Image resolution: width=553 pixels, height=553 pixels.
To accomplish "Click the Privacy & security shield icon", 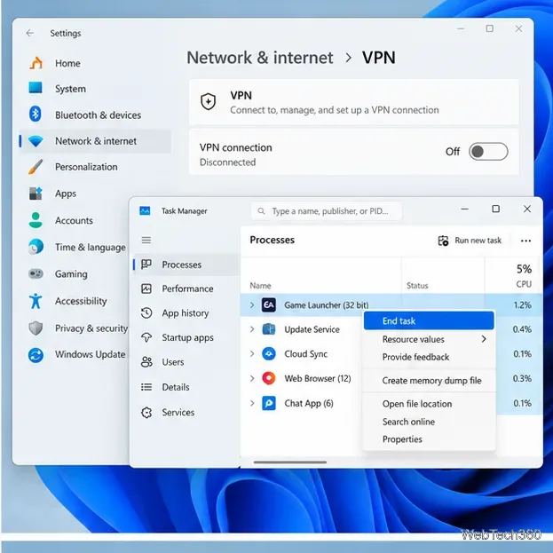I will 36,328.
